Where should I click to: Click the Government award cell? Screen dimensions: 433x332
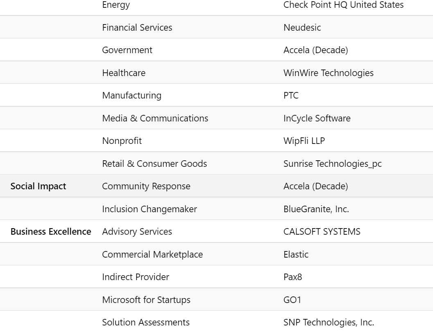tap(127, 50)
